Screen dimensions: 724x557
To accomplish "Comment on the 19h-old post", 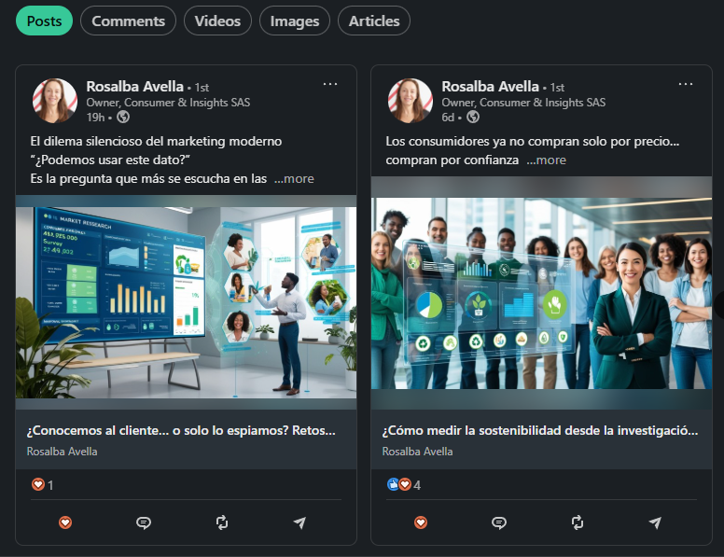I will click(x=144, y=522).
